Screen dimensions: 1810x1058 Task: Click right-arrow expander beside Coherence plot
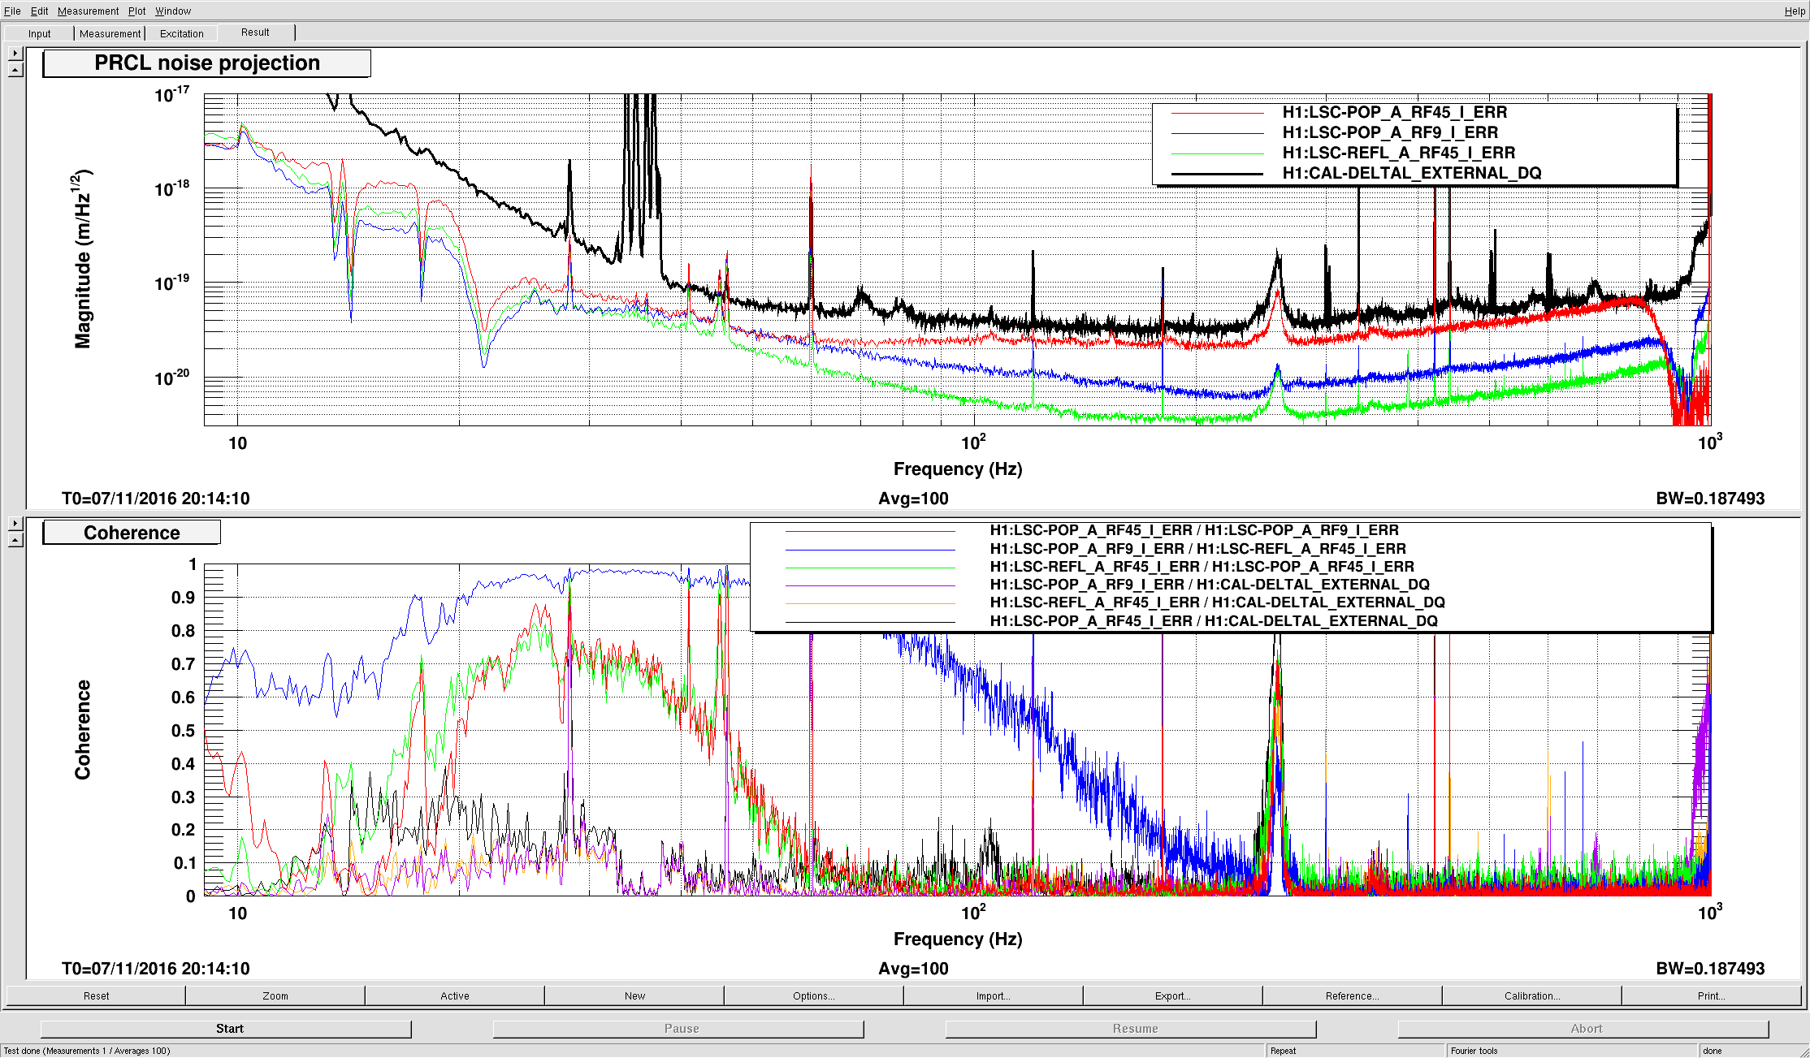coord(15,523)
